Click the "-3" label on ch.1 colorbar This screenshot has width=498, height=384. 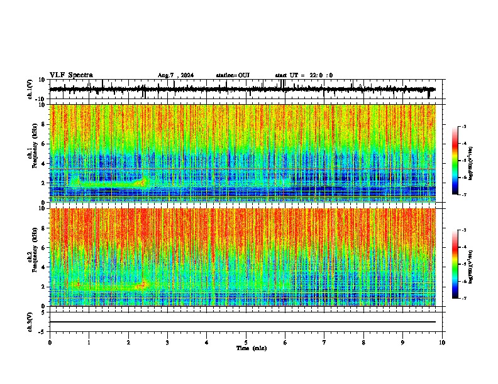point(463,126)
